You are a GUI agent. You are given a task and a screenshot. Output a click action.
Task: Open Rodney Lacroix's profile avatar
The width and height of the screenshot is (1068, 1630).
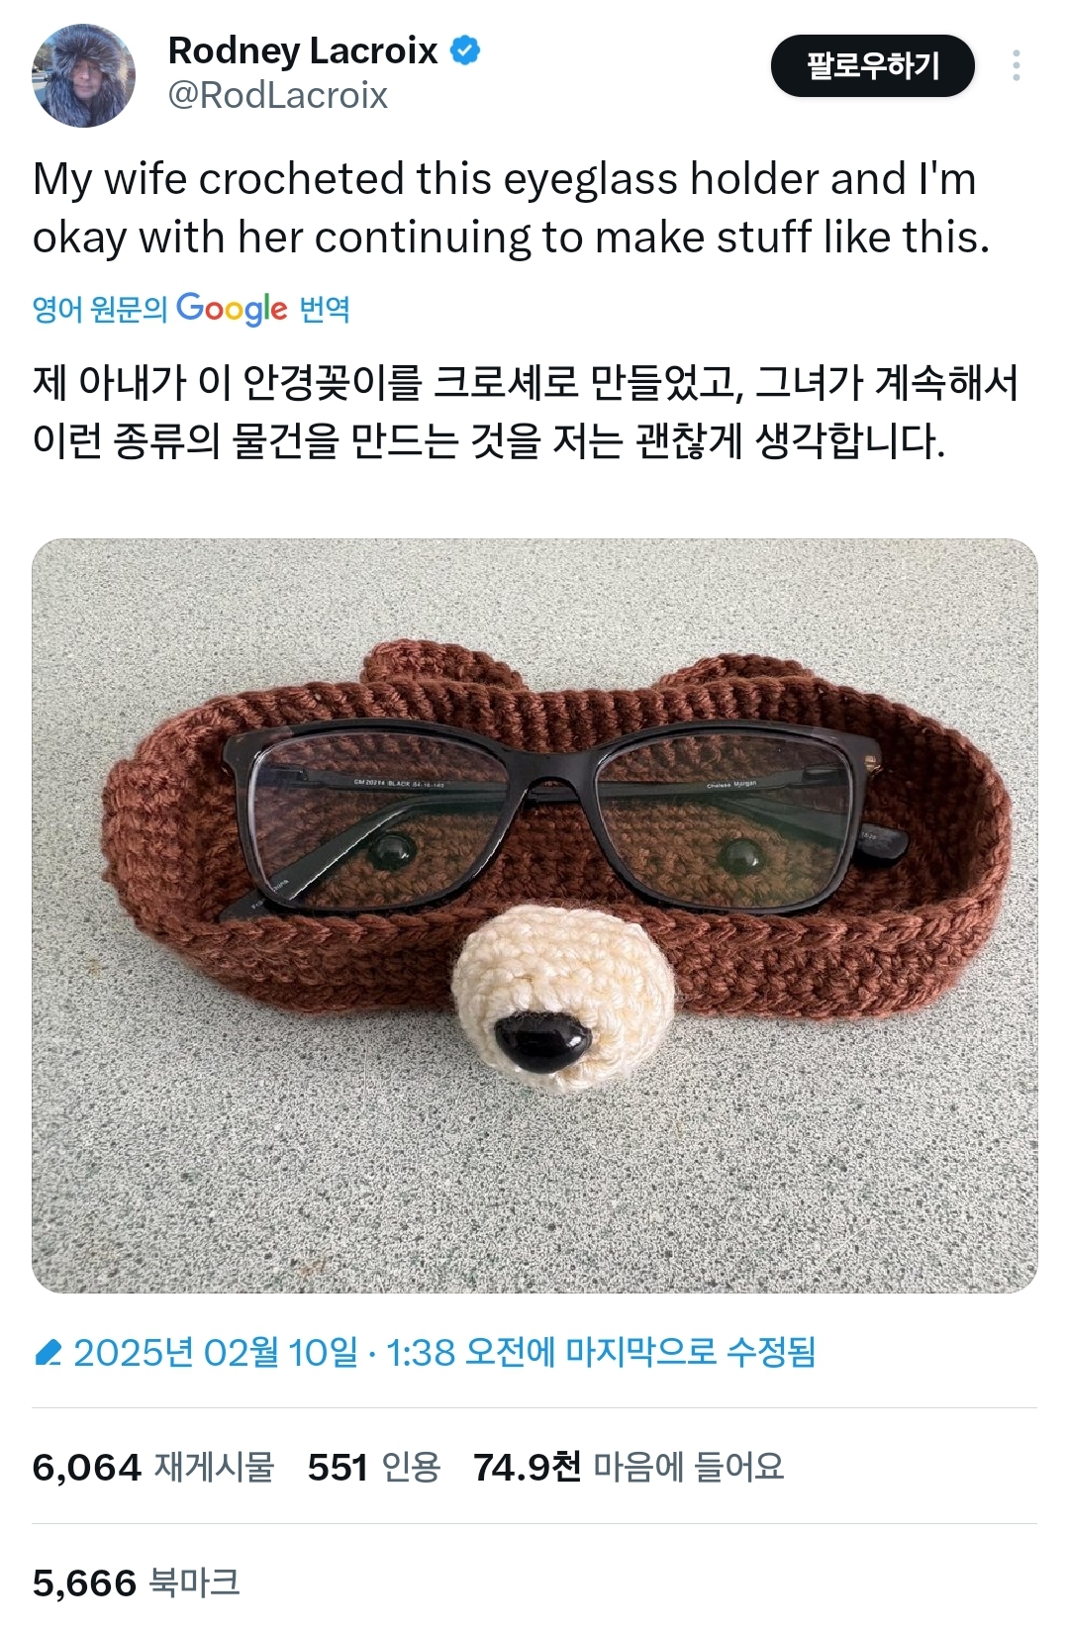pos(84,75)
